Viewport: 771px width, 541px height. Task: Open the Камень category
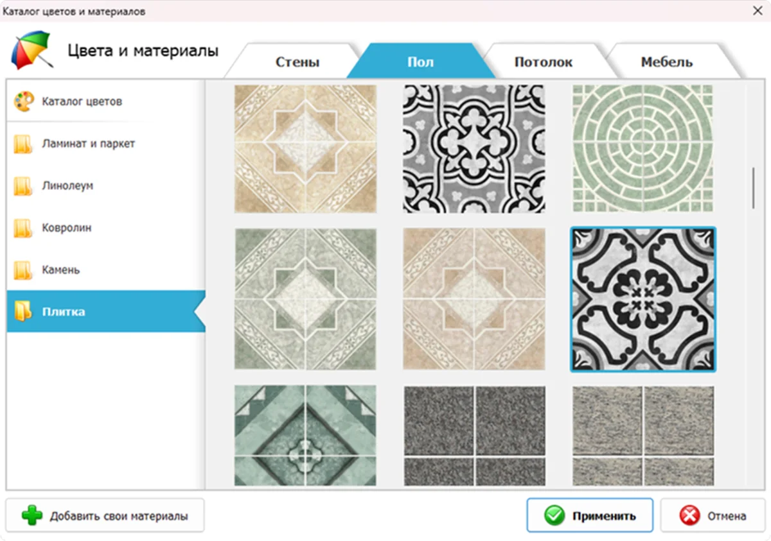coord(106,270)
